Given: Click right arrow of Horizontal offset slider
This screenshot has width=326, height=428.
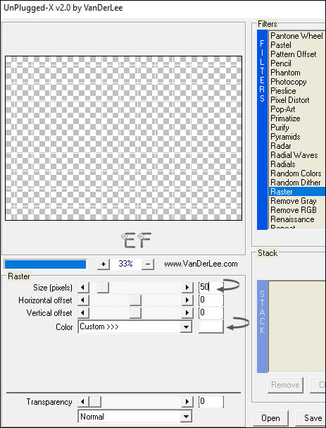Looking at the screenshot, I should pyautogui.click(x=187, y=300).
